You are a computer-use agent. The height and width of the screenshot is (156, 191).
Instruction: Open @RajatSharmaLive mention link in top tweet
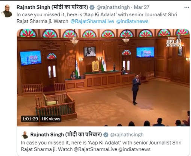coord(92,21)
